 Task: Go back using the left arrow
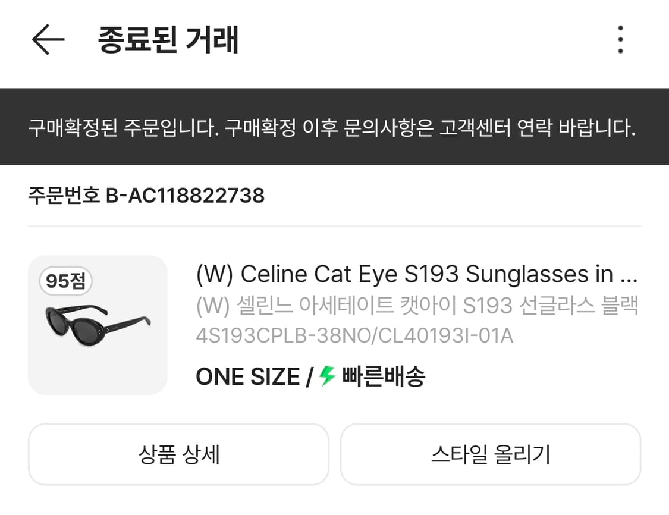point(48,40)
